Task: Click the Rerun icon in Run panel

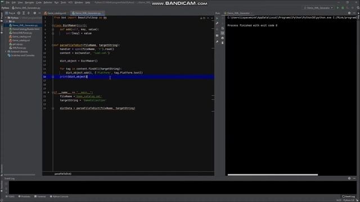Action: [x=217, y=19]
